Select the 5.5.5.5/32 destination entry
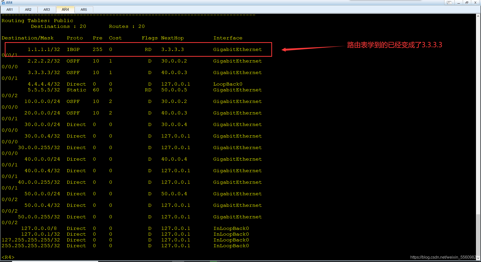This screenshot has width=481, height=262. (x=44, y=90)
